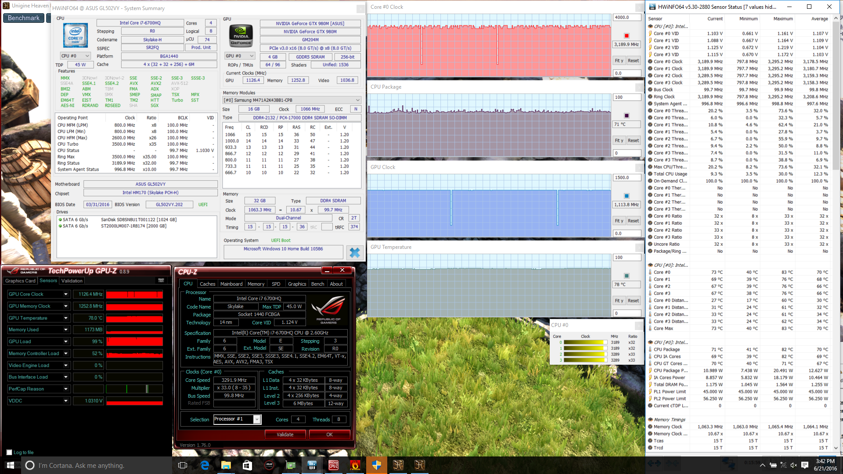
Task: Click the CPU Package graph maximum value field
Action: point(627,97)
